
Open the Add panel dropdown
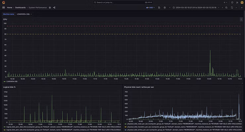click(x=150, y=8)
